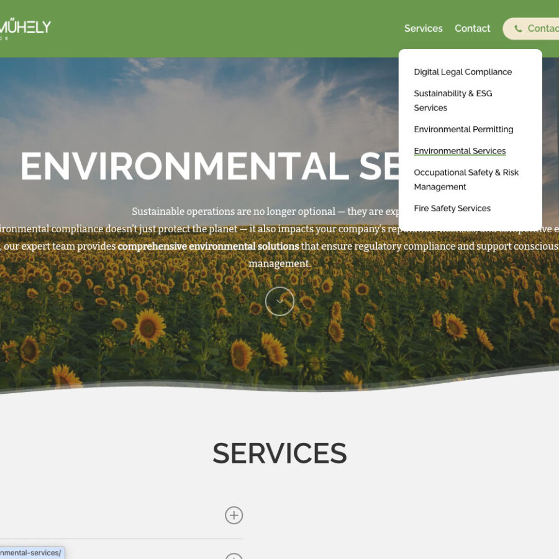Select Environmental Services menu entry
Screen dimensions: 559x559
pos(460,151)
